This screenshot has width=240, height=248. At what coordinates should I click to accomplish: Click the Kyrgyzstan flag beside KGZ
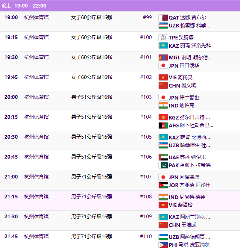[x=163, y=117]
